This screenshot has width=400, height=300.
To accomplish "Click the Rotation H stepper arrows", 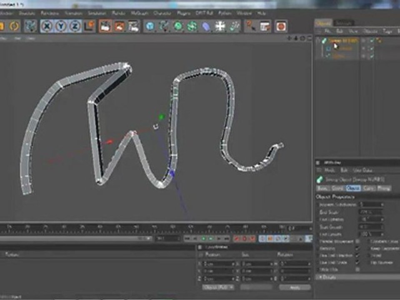I will tap(310, 264).
